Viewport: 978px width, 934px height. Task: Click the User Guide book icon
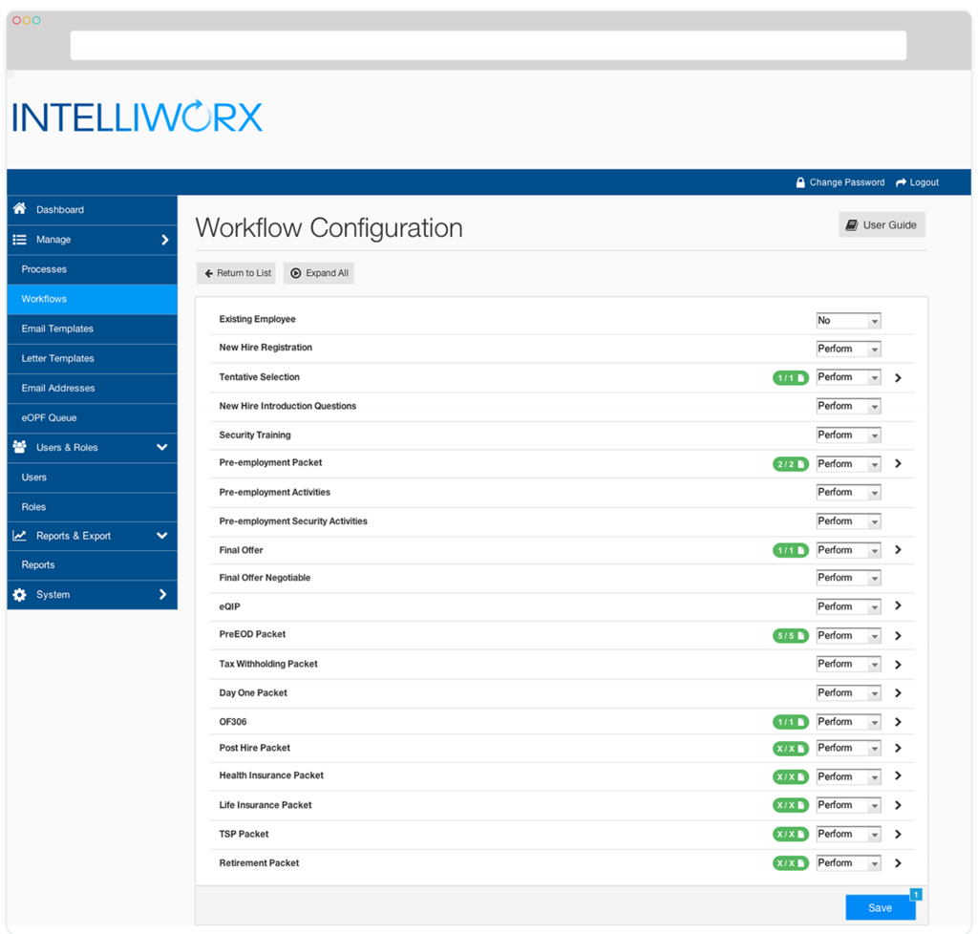pyautogui.click(x=851, y=225)
